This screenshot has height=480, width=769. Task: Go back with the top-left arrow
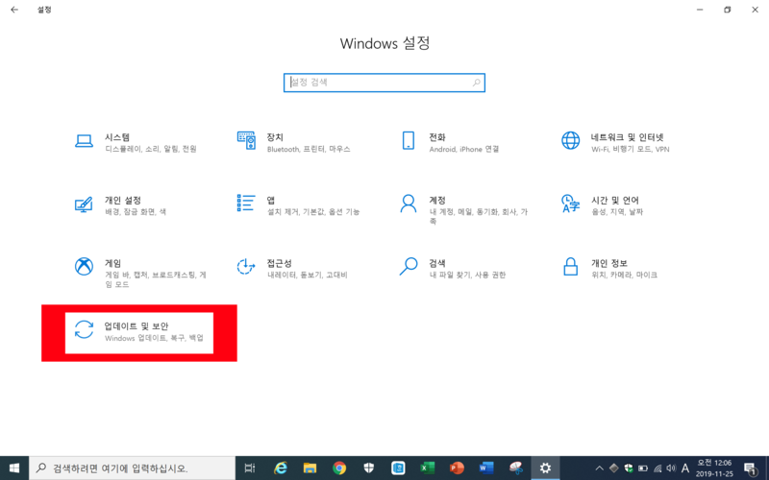tap(14, 10)
